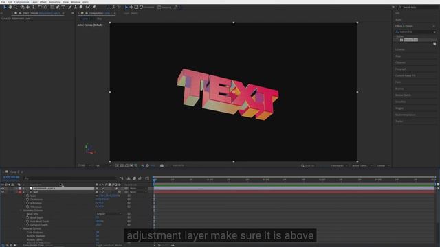Screen dimensions: 440x247
Task: Open parent dropdown for Adjustment Layer 1
Action: [138, 189]
